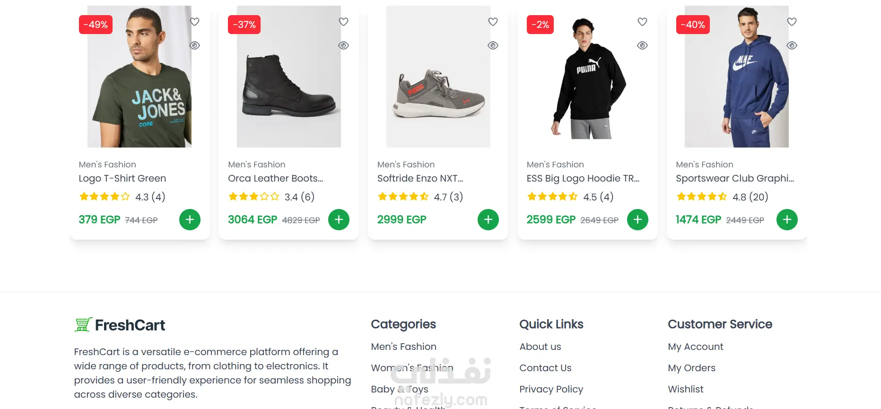The width and height of the screenshot is (881, 409).
Task: Heart the ESS Big Logo Hoodie
Action: click(x=642, y=22)
